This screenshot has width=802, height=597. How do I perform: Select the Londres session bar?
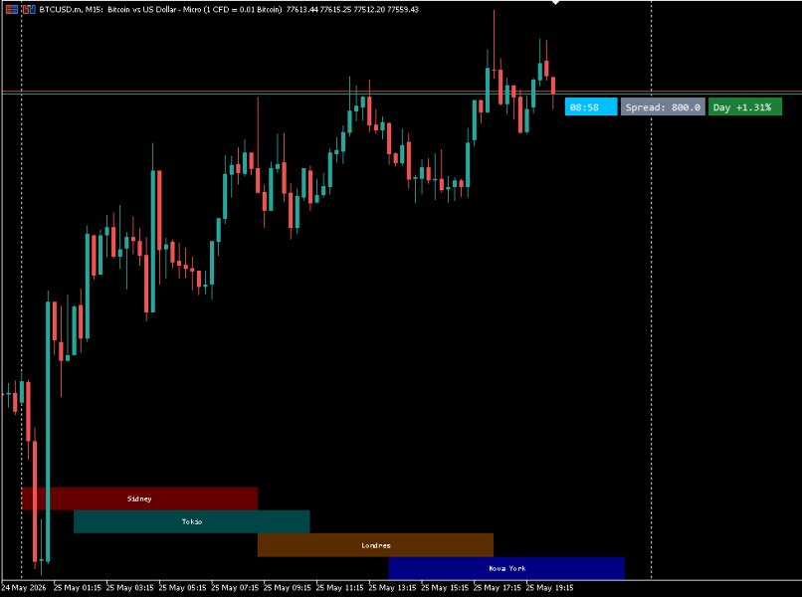[x=375, y=545]
